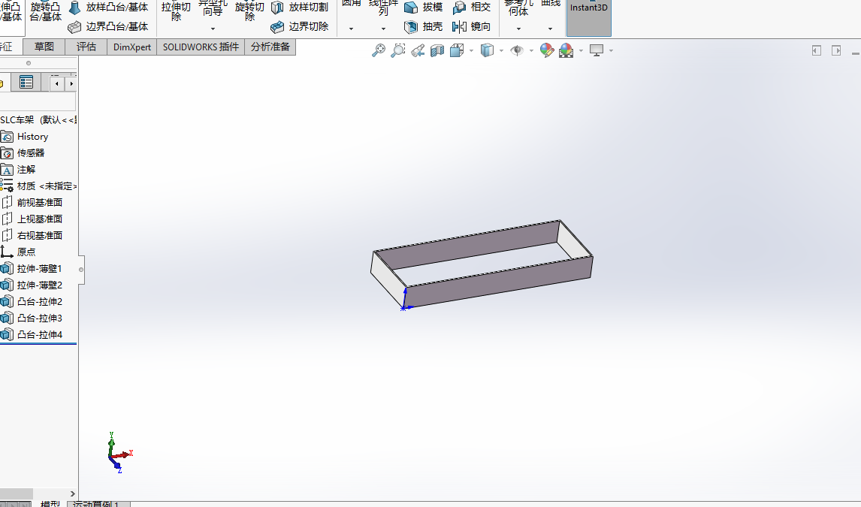Viewport: 861px width, 507px height.
Task: Select the 放样切割 loft cut icon
Action: coord(277,8)
